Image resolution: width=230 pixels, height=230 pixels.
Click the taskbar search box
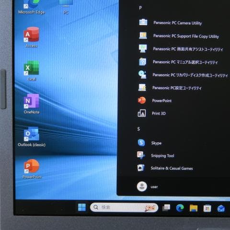(x=124, y=207)
